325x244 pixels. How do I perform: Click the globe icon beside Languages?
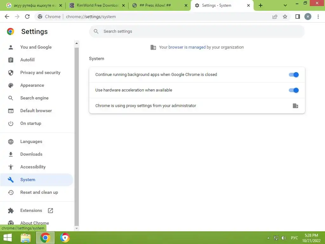coord(11,141)
